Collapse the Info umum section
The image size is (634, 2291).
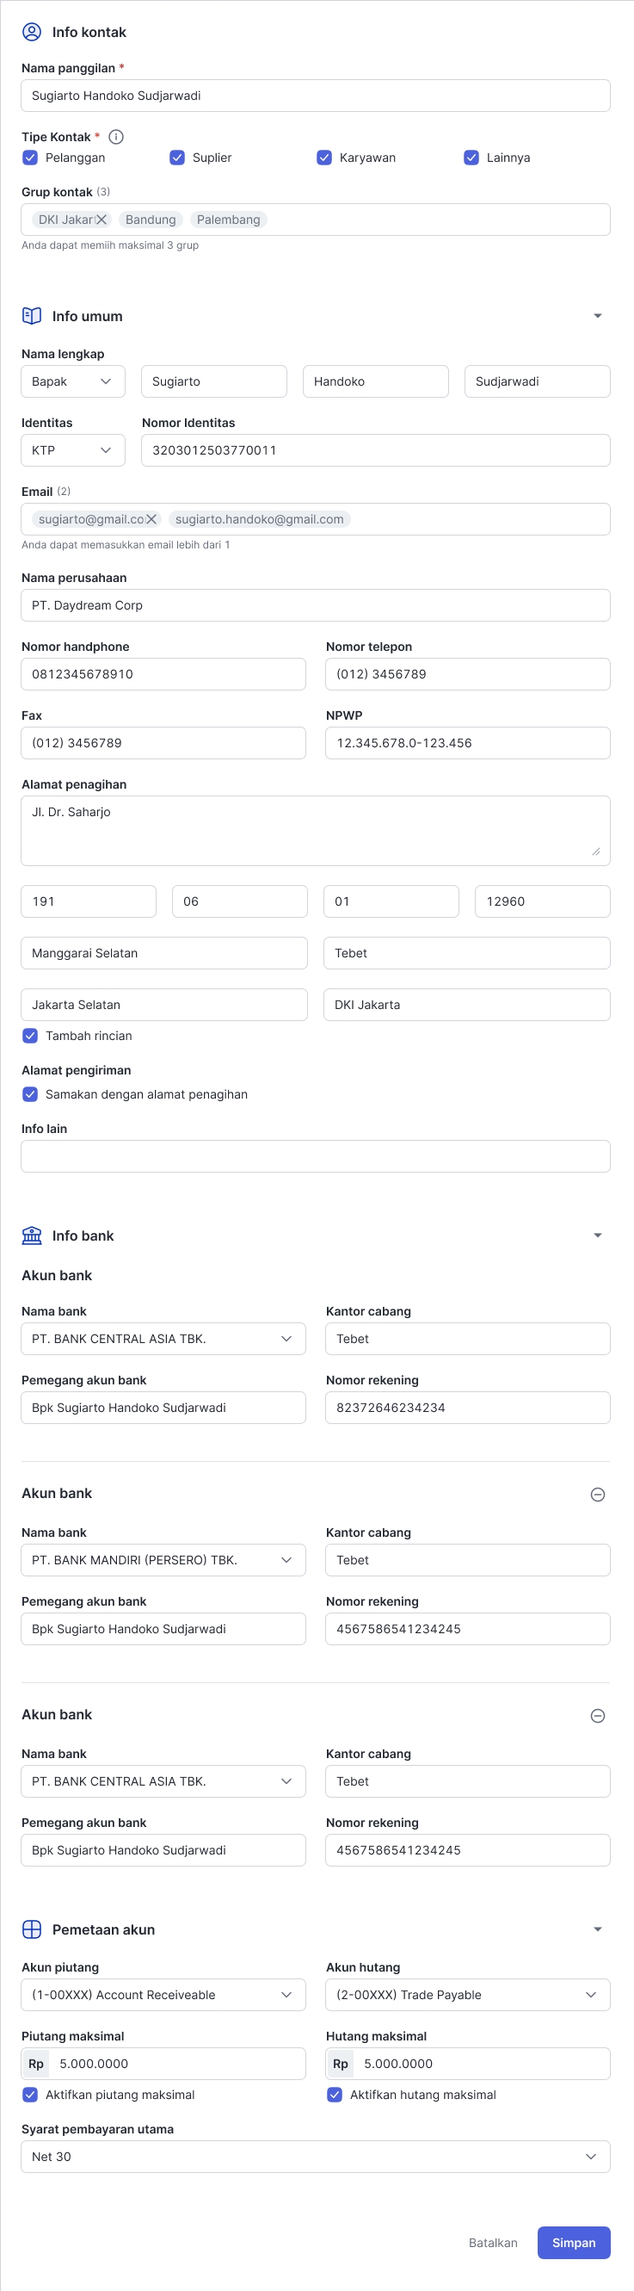[598, 316]
